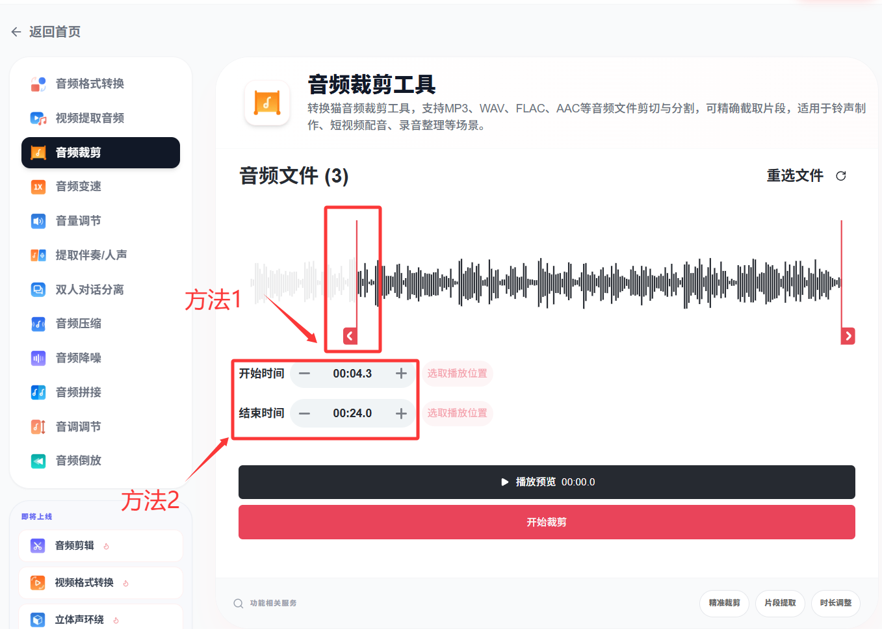Increase end time with the plus stepper

(402, 413)
